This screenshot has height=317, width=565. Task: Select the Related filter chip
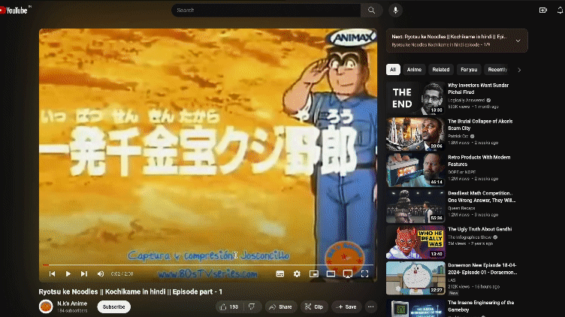pyautogui.click(x=441, y=70)
